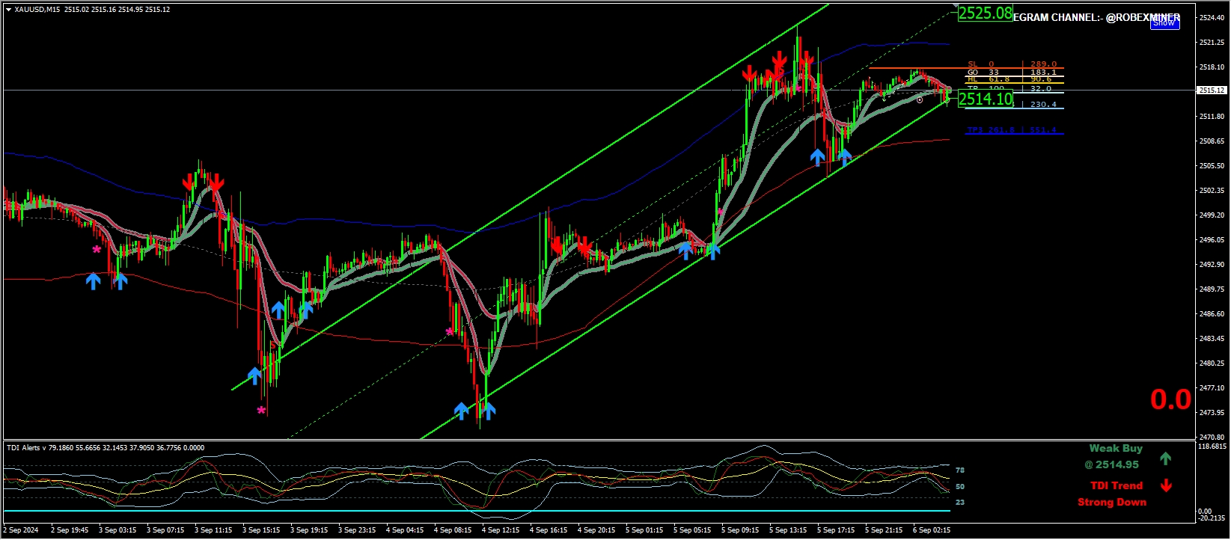Click 2470.80 on the price axis

pos(1212,437)
